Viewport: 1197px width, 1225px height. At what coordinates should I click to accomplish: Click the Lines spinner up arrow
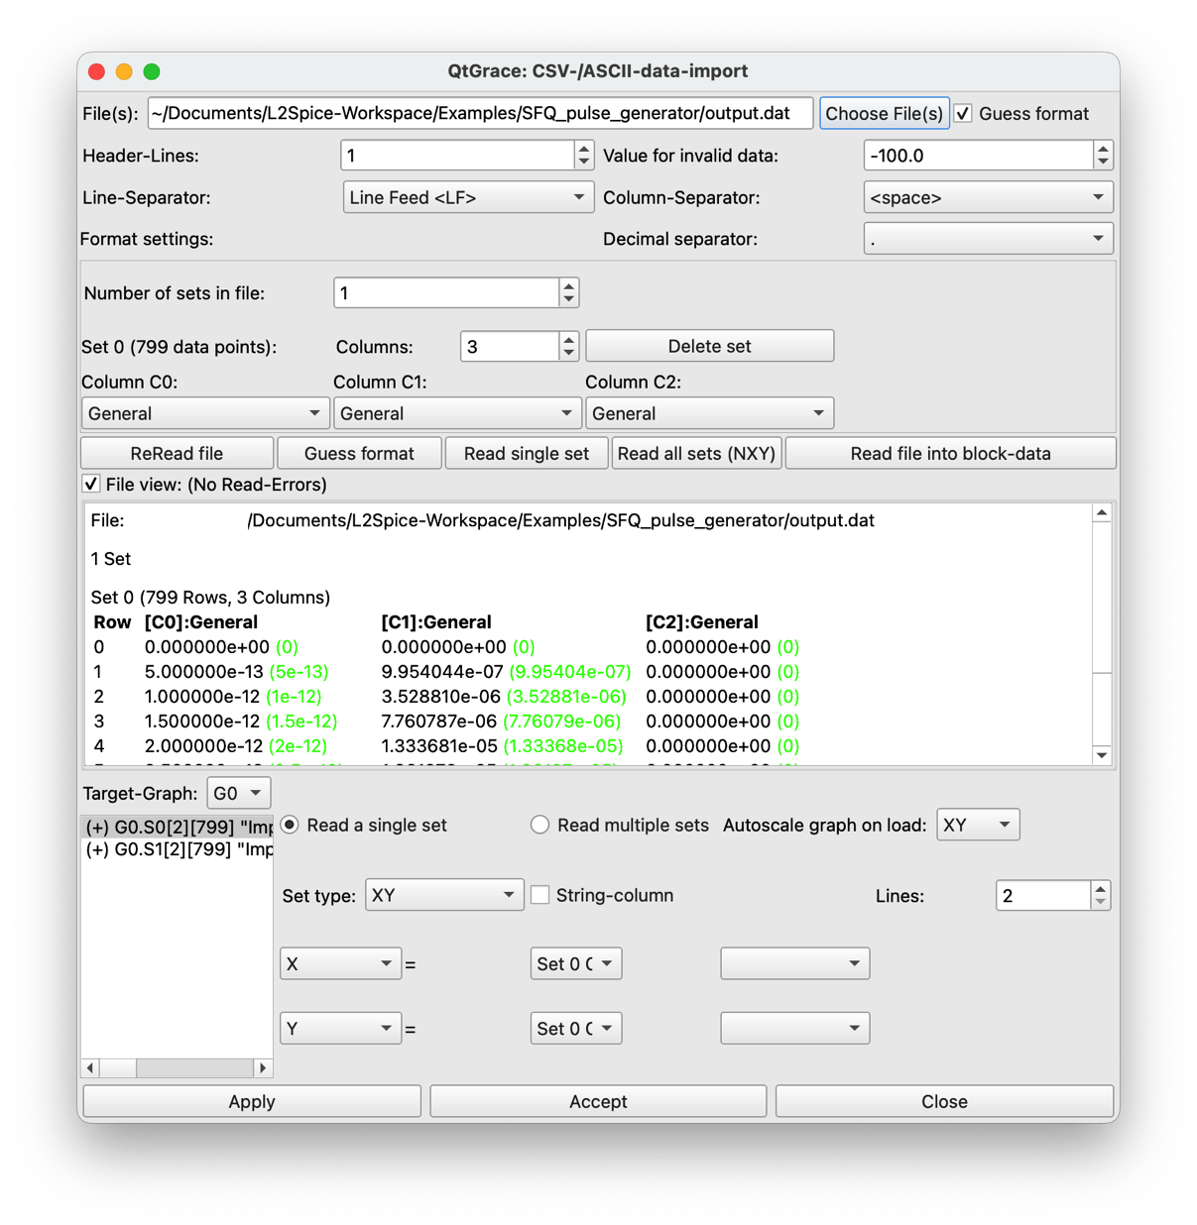[1100, 889]
